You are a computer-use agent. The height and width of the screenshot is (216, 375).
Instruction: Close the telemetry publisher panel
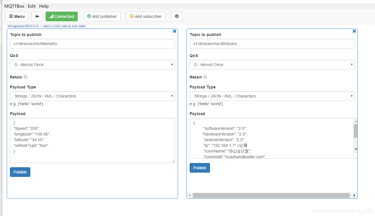pyautogui.click(x=175, y=31)
